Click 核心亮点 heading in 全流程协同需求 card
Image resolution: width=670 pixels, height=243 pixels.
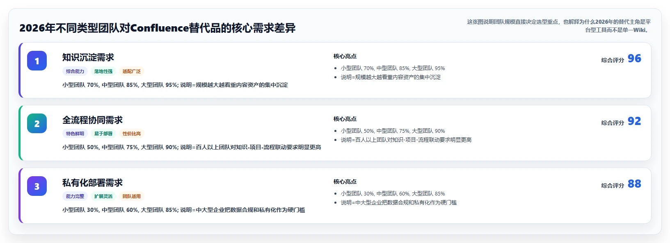pos(345,119)
